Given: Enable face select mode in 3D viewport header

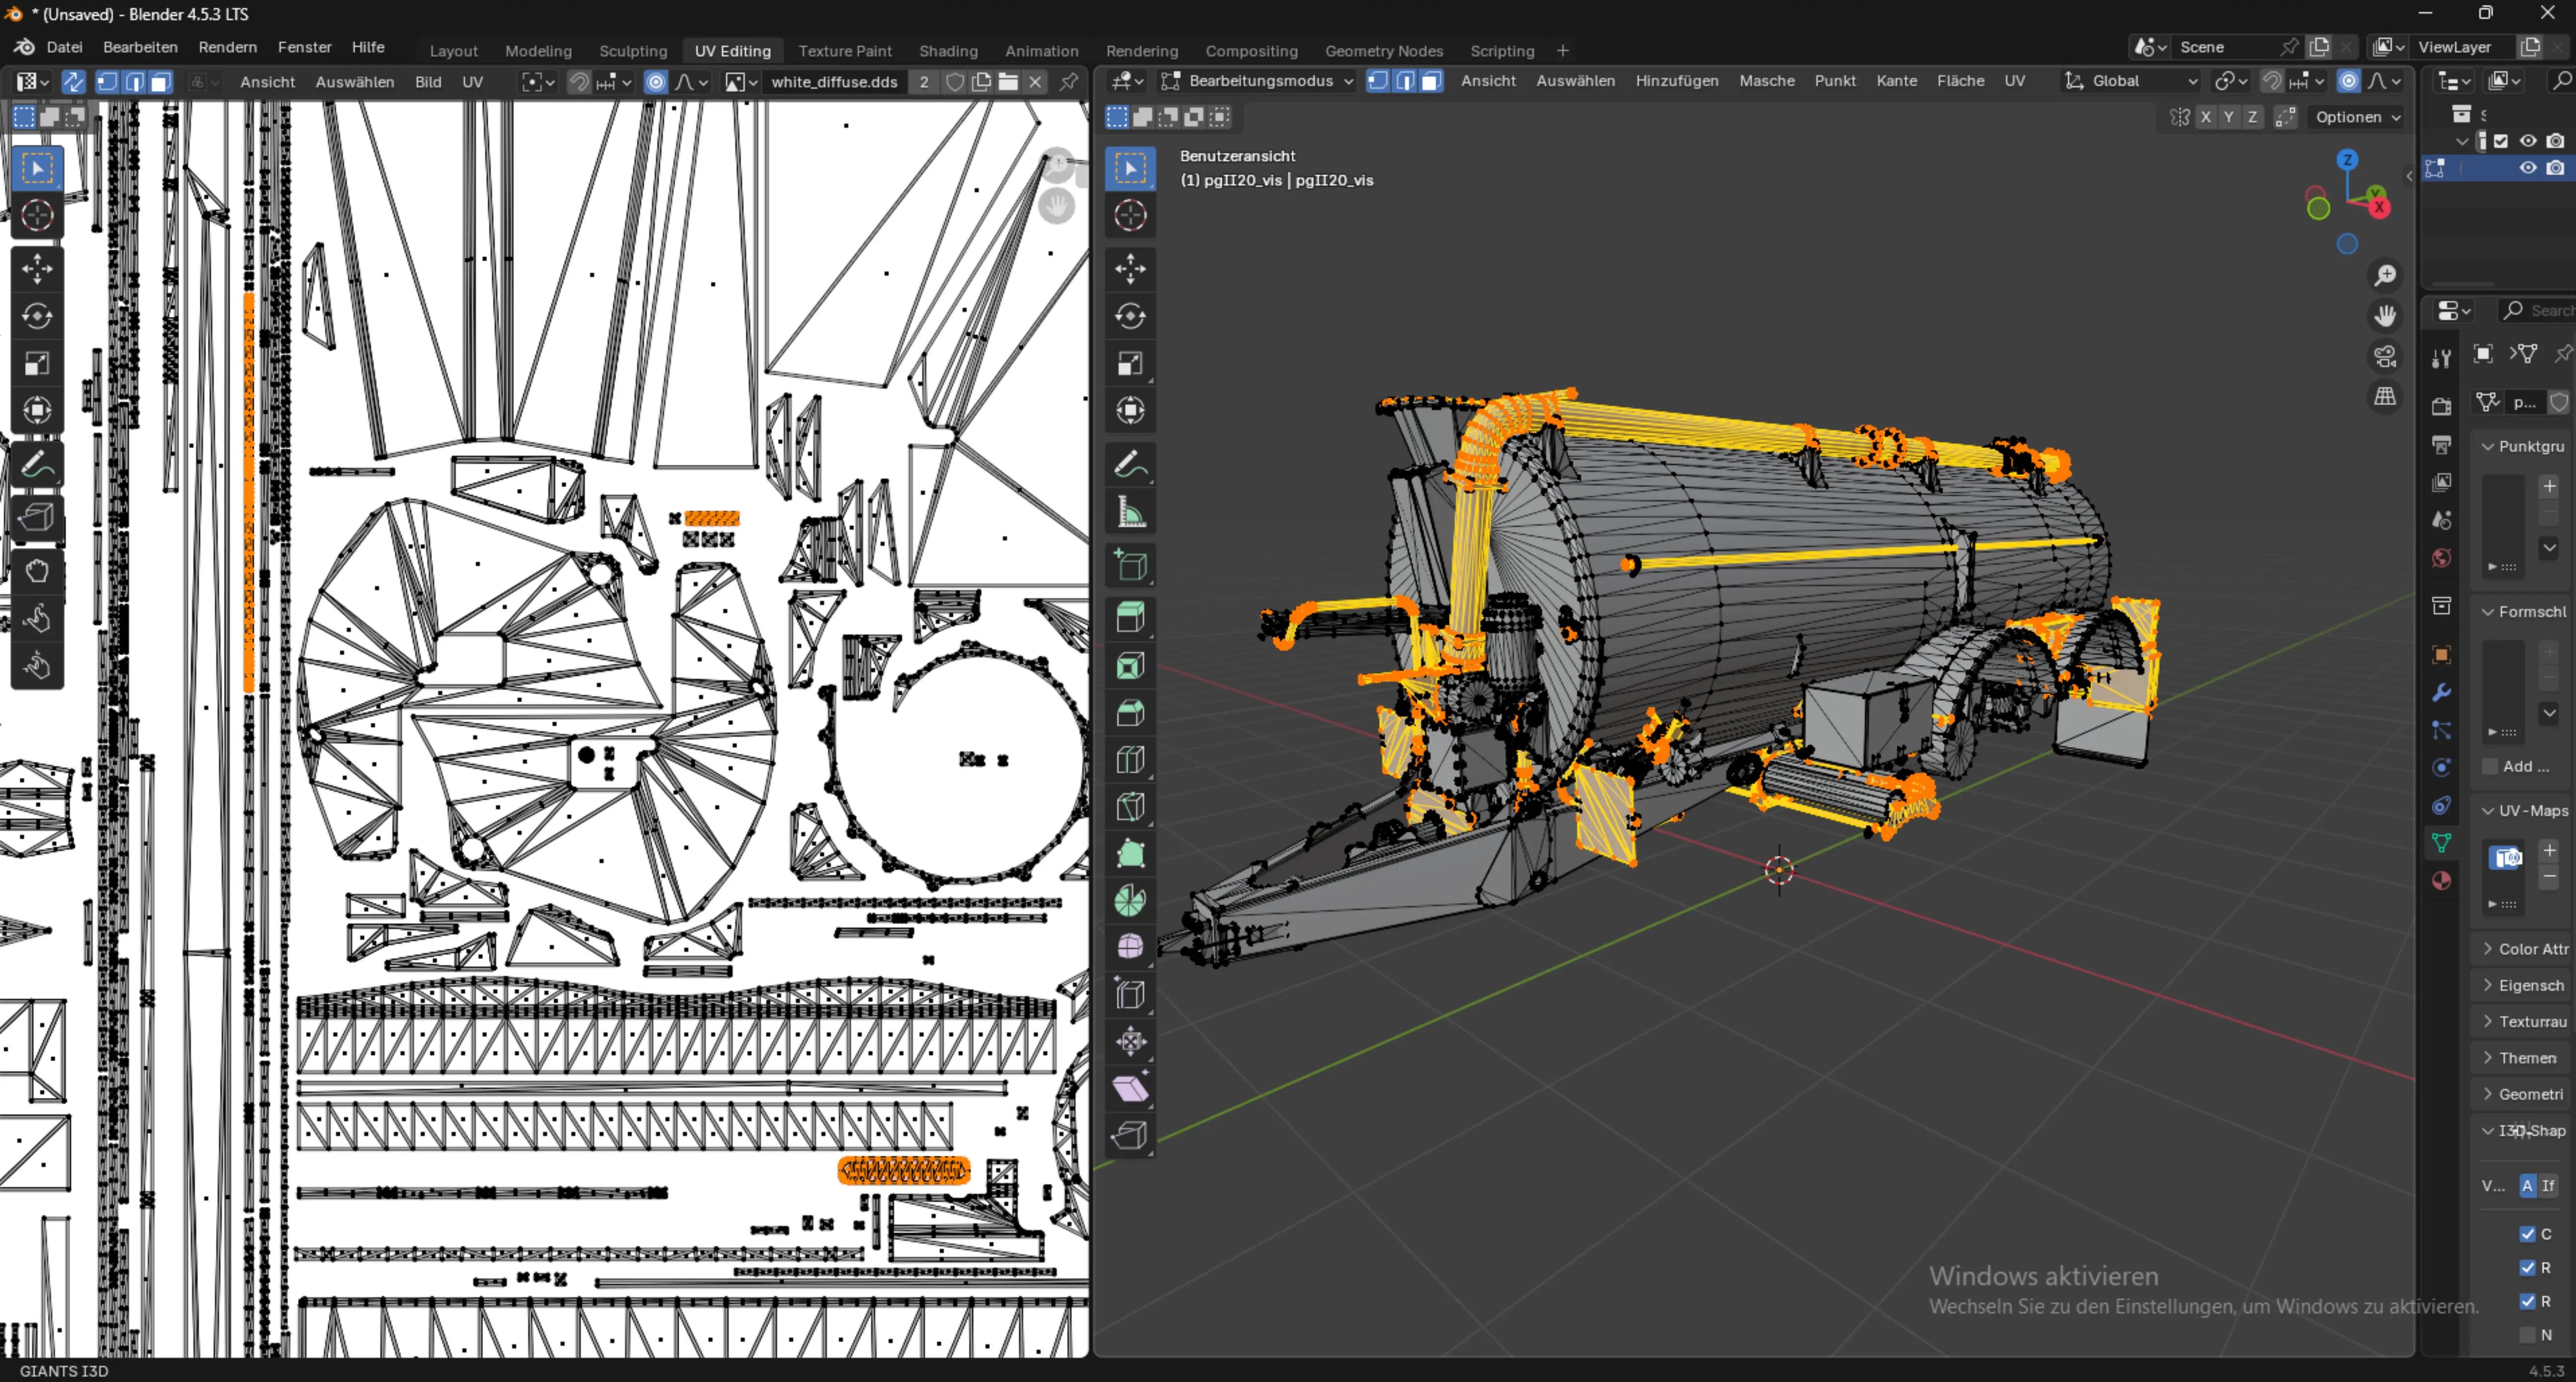Looking at the screenshot, I should [x=1432, y=81].
